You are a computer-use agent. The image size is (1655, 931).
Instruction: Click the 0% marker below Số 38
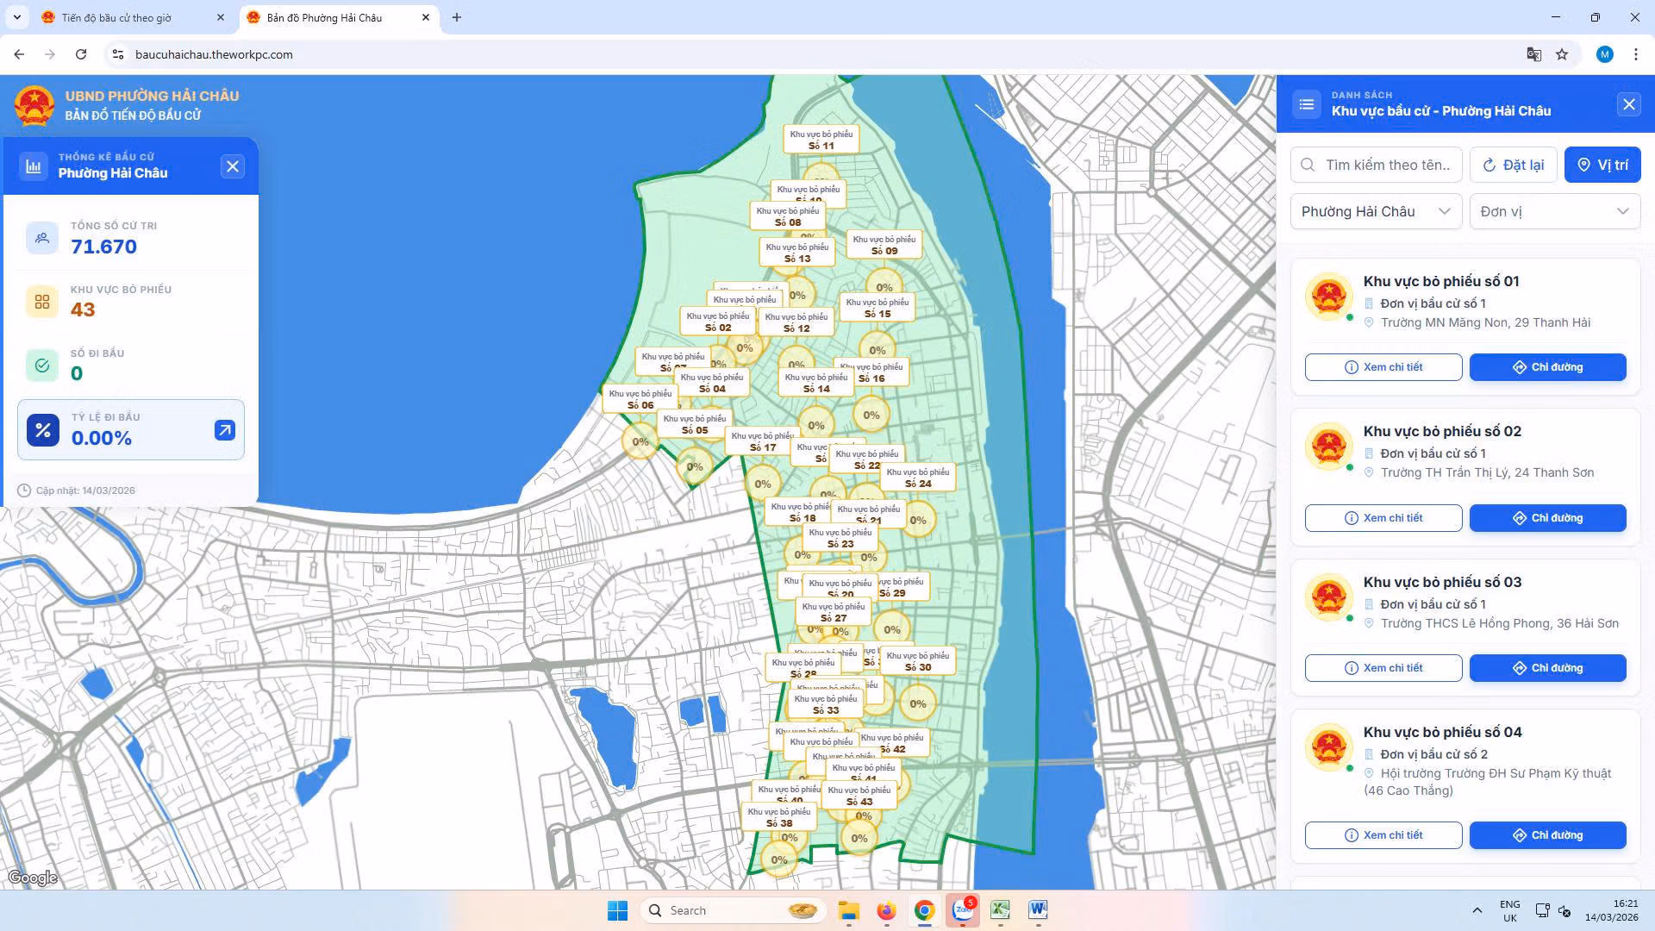point(779,860)
